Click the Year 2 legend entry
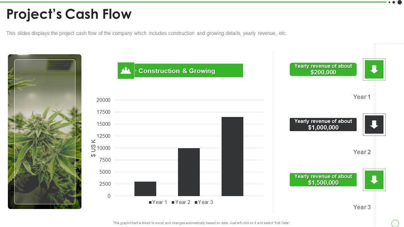 click(181, 202)
